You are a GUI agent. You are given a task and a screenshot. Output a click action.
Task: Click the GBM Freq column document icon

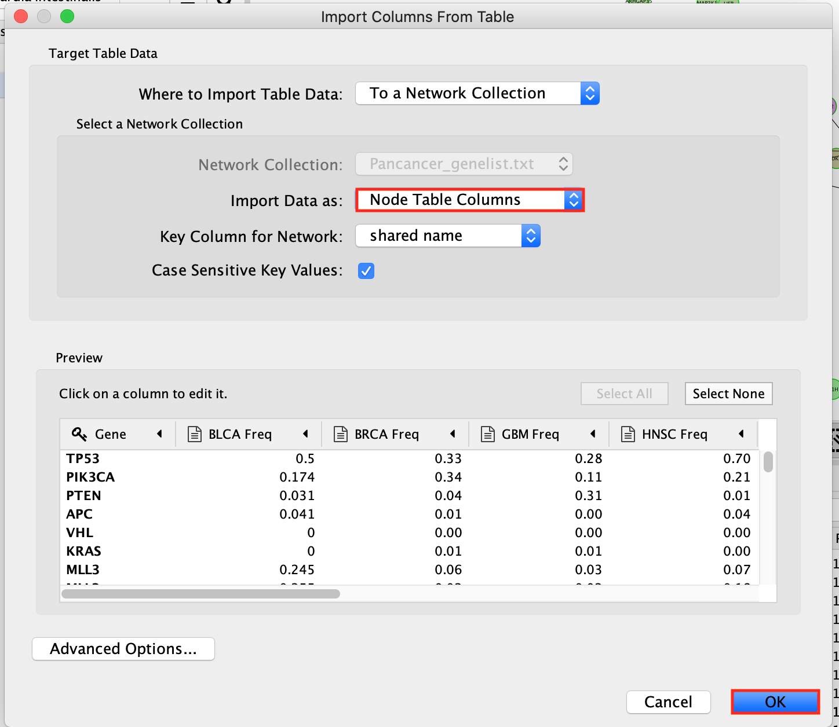[488, 434]
